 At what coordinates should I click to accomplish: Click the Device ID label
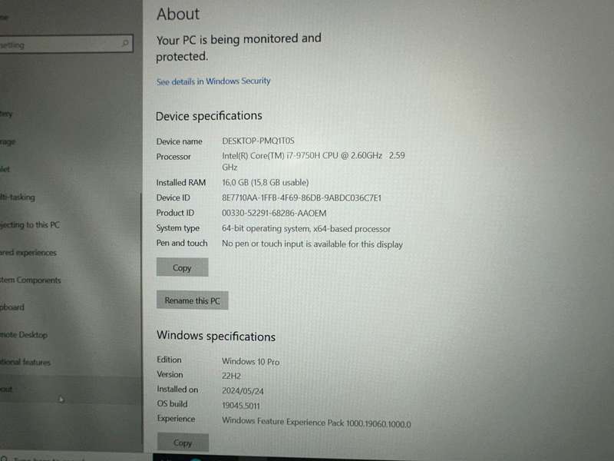pyautogui.click(x=173, y=197)
